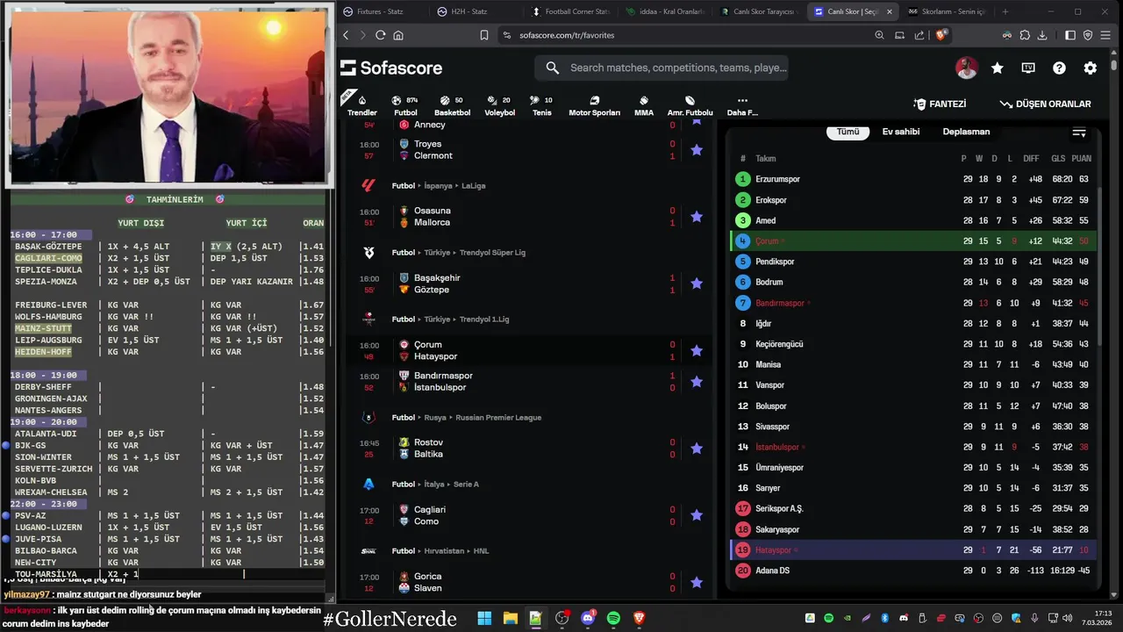
Task: Open browser downloads icon
Action: [1042, 35]
